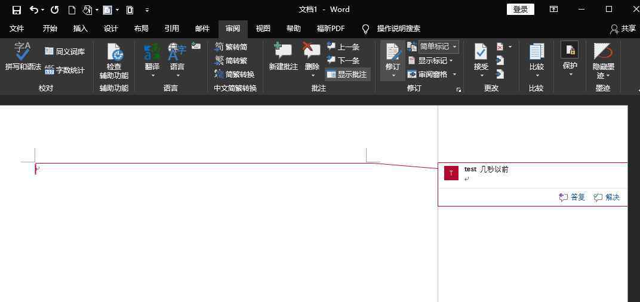Switch to the 布局 ribbon tab
640x302 pixels.
pyautogui.click(x=141, y=29)
